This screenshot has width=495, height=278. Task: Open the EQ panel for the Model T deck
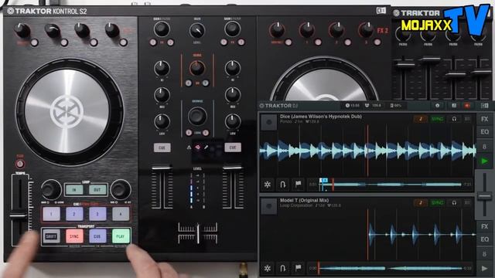484,239
